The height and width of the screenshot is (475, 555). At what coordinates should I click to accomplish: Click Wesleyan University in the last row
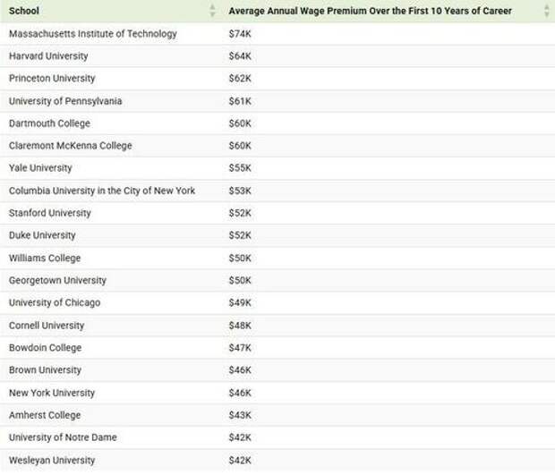pos(51,460)
